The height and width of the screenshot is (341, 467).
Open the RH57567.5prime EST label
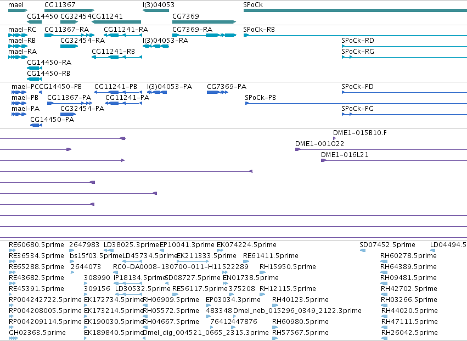[x=300, y=333]
